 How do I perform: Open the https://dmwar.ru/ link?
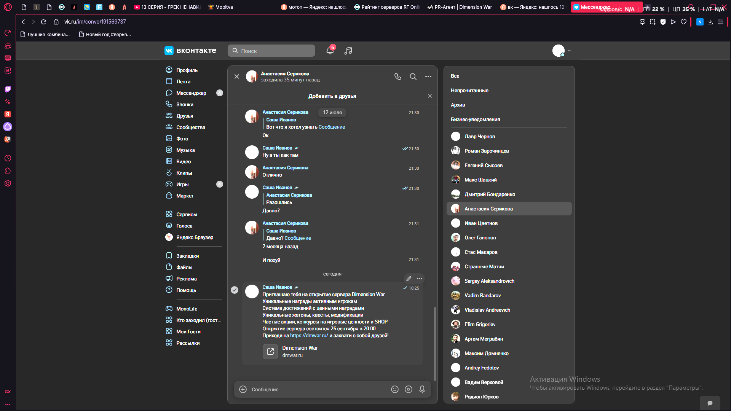pos(309,335)
